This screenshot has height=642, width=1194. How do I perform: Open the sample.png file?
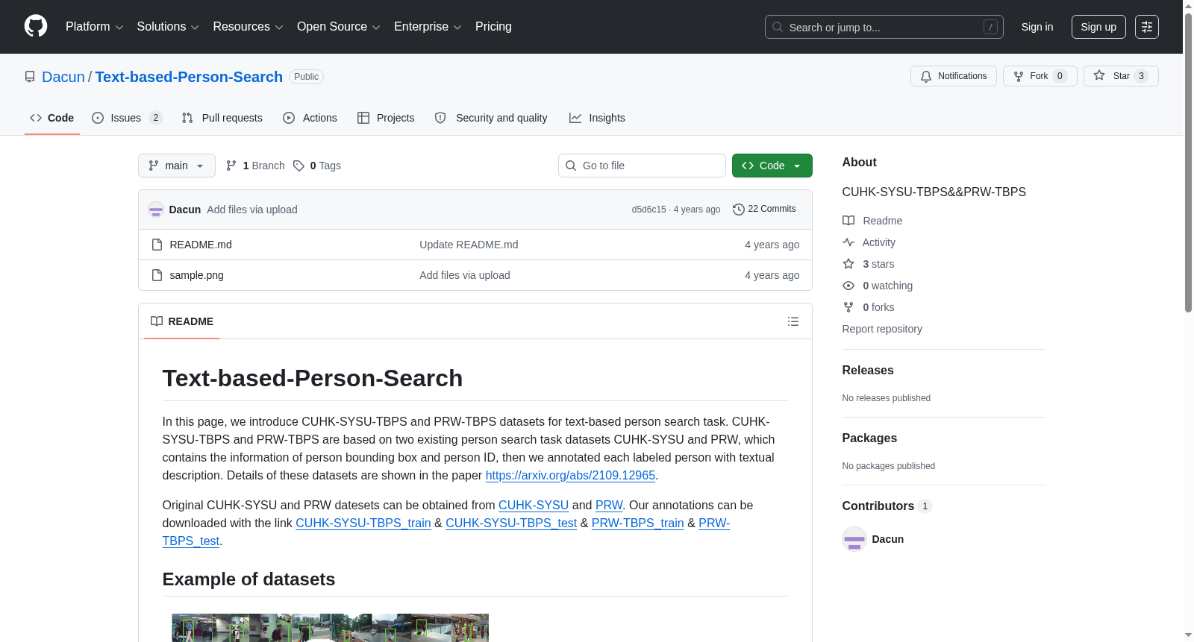click(196, 275)
